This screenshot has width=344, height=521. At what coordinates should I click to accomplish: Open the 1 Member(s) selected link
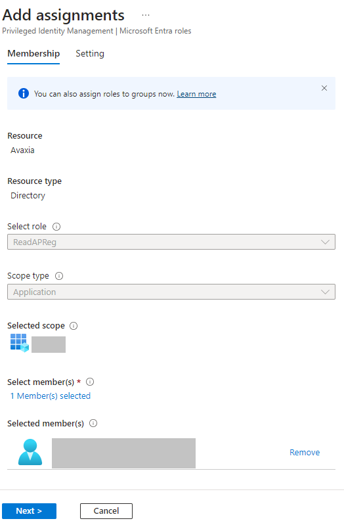click(51, 396)
